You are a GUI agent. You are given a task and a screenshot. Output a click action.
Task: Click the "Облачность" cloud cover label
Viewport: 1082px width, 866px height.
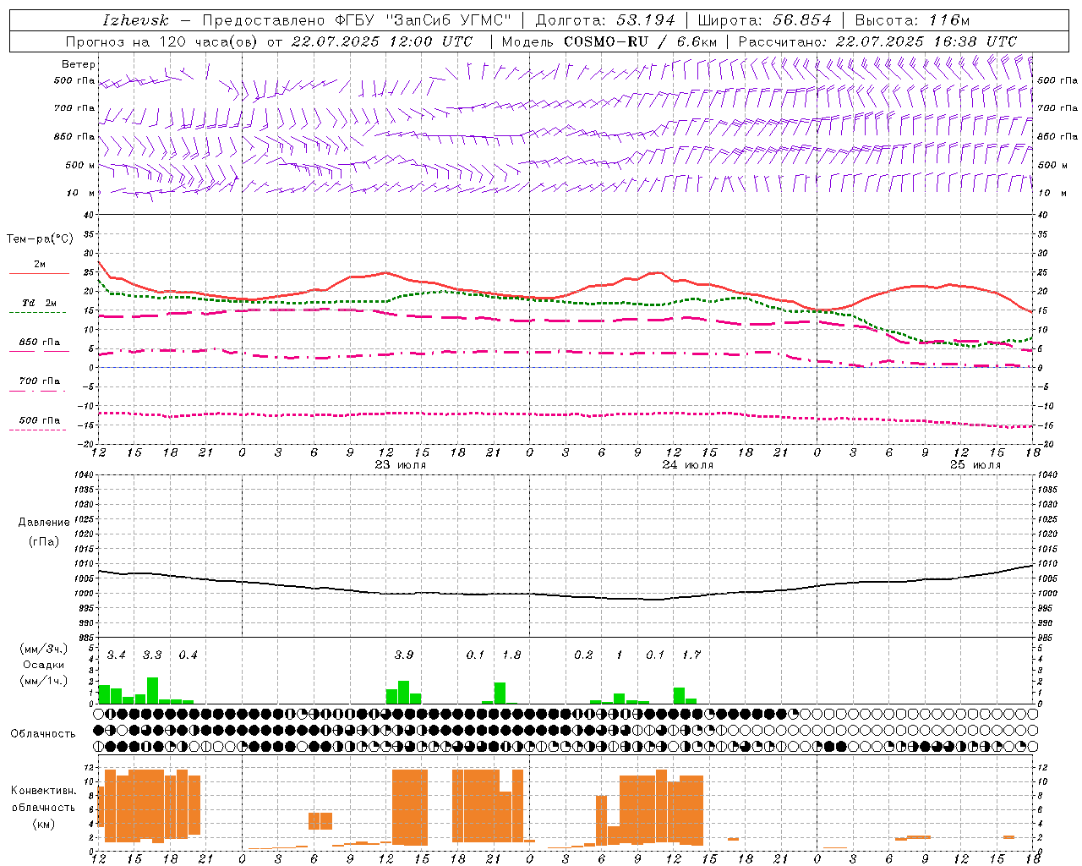point(43,734)
